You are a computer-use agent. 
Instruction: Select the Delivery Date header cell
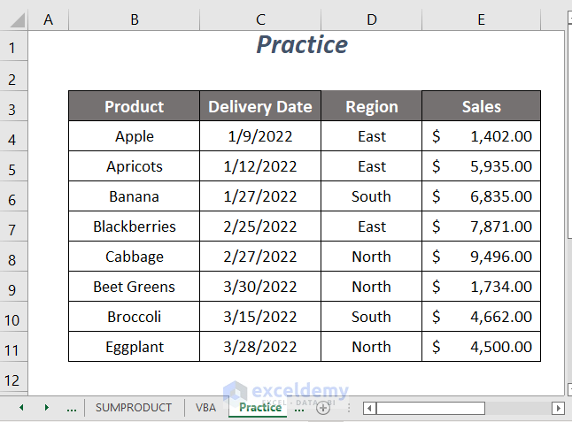pyautogui.click(x=260, y=107)
